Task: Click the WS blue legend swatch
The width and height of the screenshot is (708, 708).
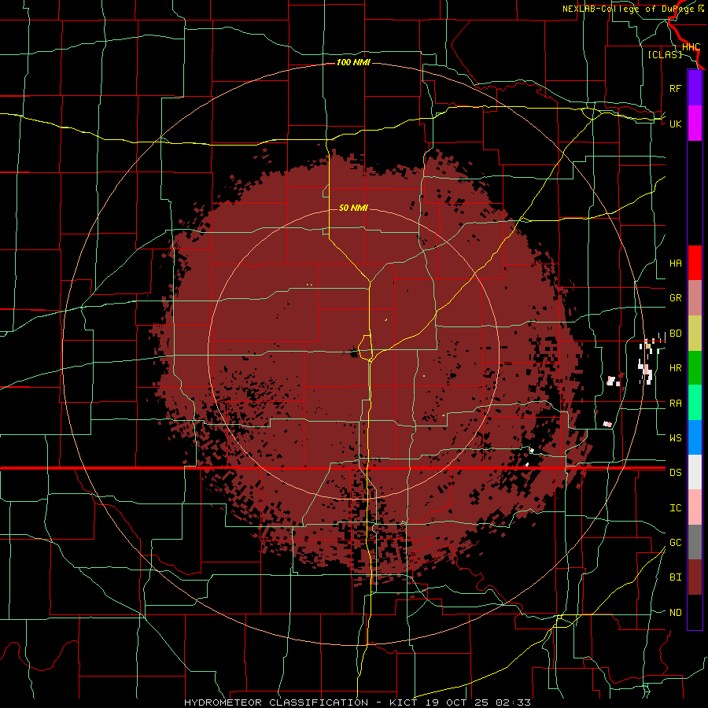Action: point(695,437)
